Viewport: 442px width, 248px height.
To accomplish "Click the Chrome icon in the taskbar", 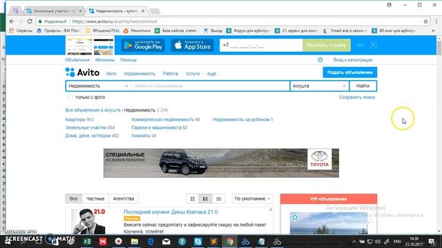I will point(230,242).
